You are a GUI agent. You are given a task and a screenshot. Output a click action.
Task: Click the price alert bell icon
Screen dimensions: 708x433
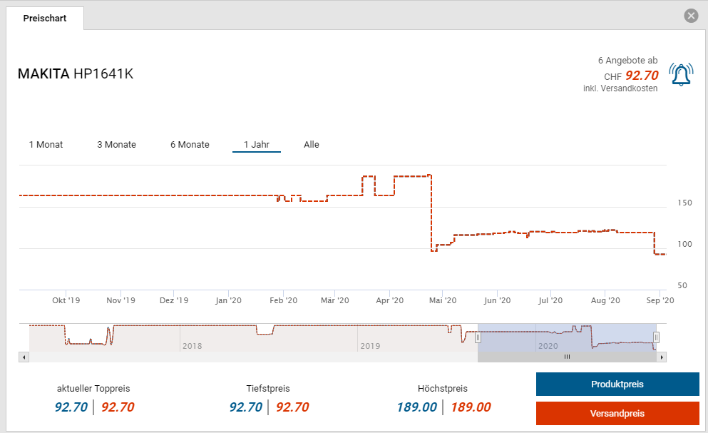[681, 75]
